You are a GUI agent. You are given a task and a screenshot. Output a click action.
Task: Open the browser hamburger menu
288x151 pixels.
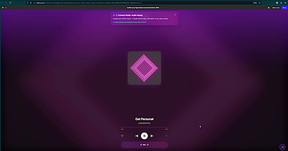(285, 3)
